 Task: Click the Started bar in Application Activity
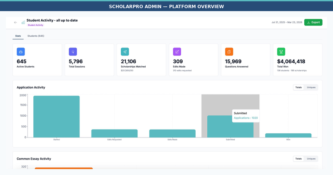56,117
